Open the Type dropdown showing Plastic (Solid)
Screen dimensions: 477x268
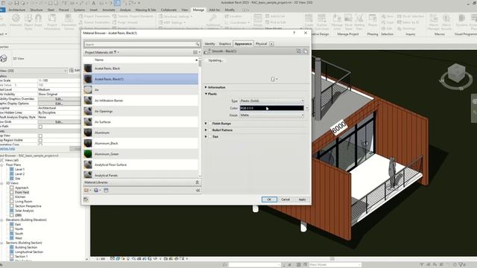coord(271,100)
